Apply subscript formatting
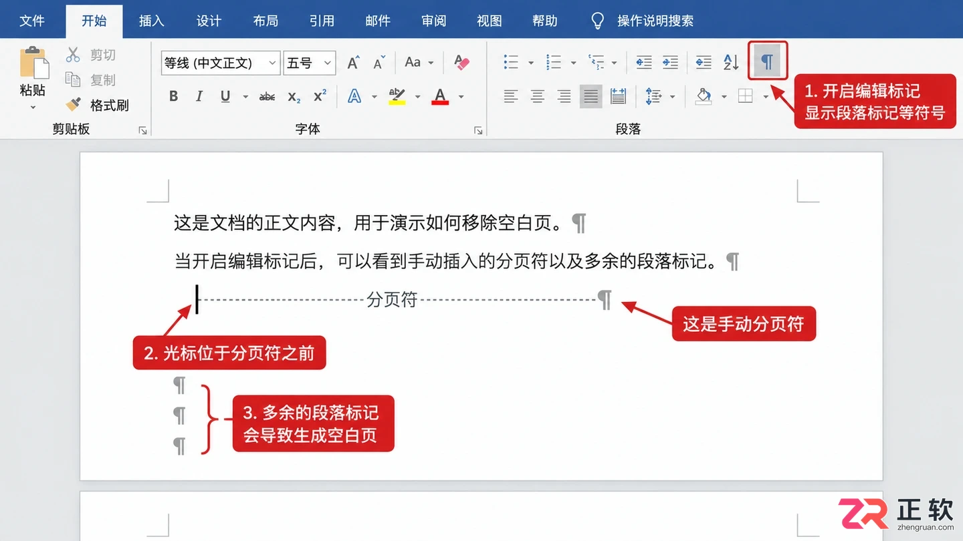Screen dimensions: 963x541 (294, 97)
